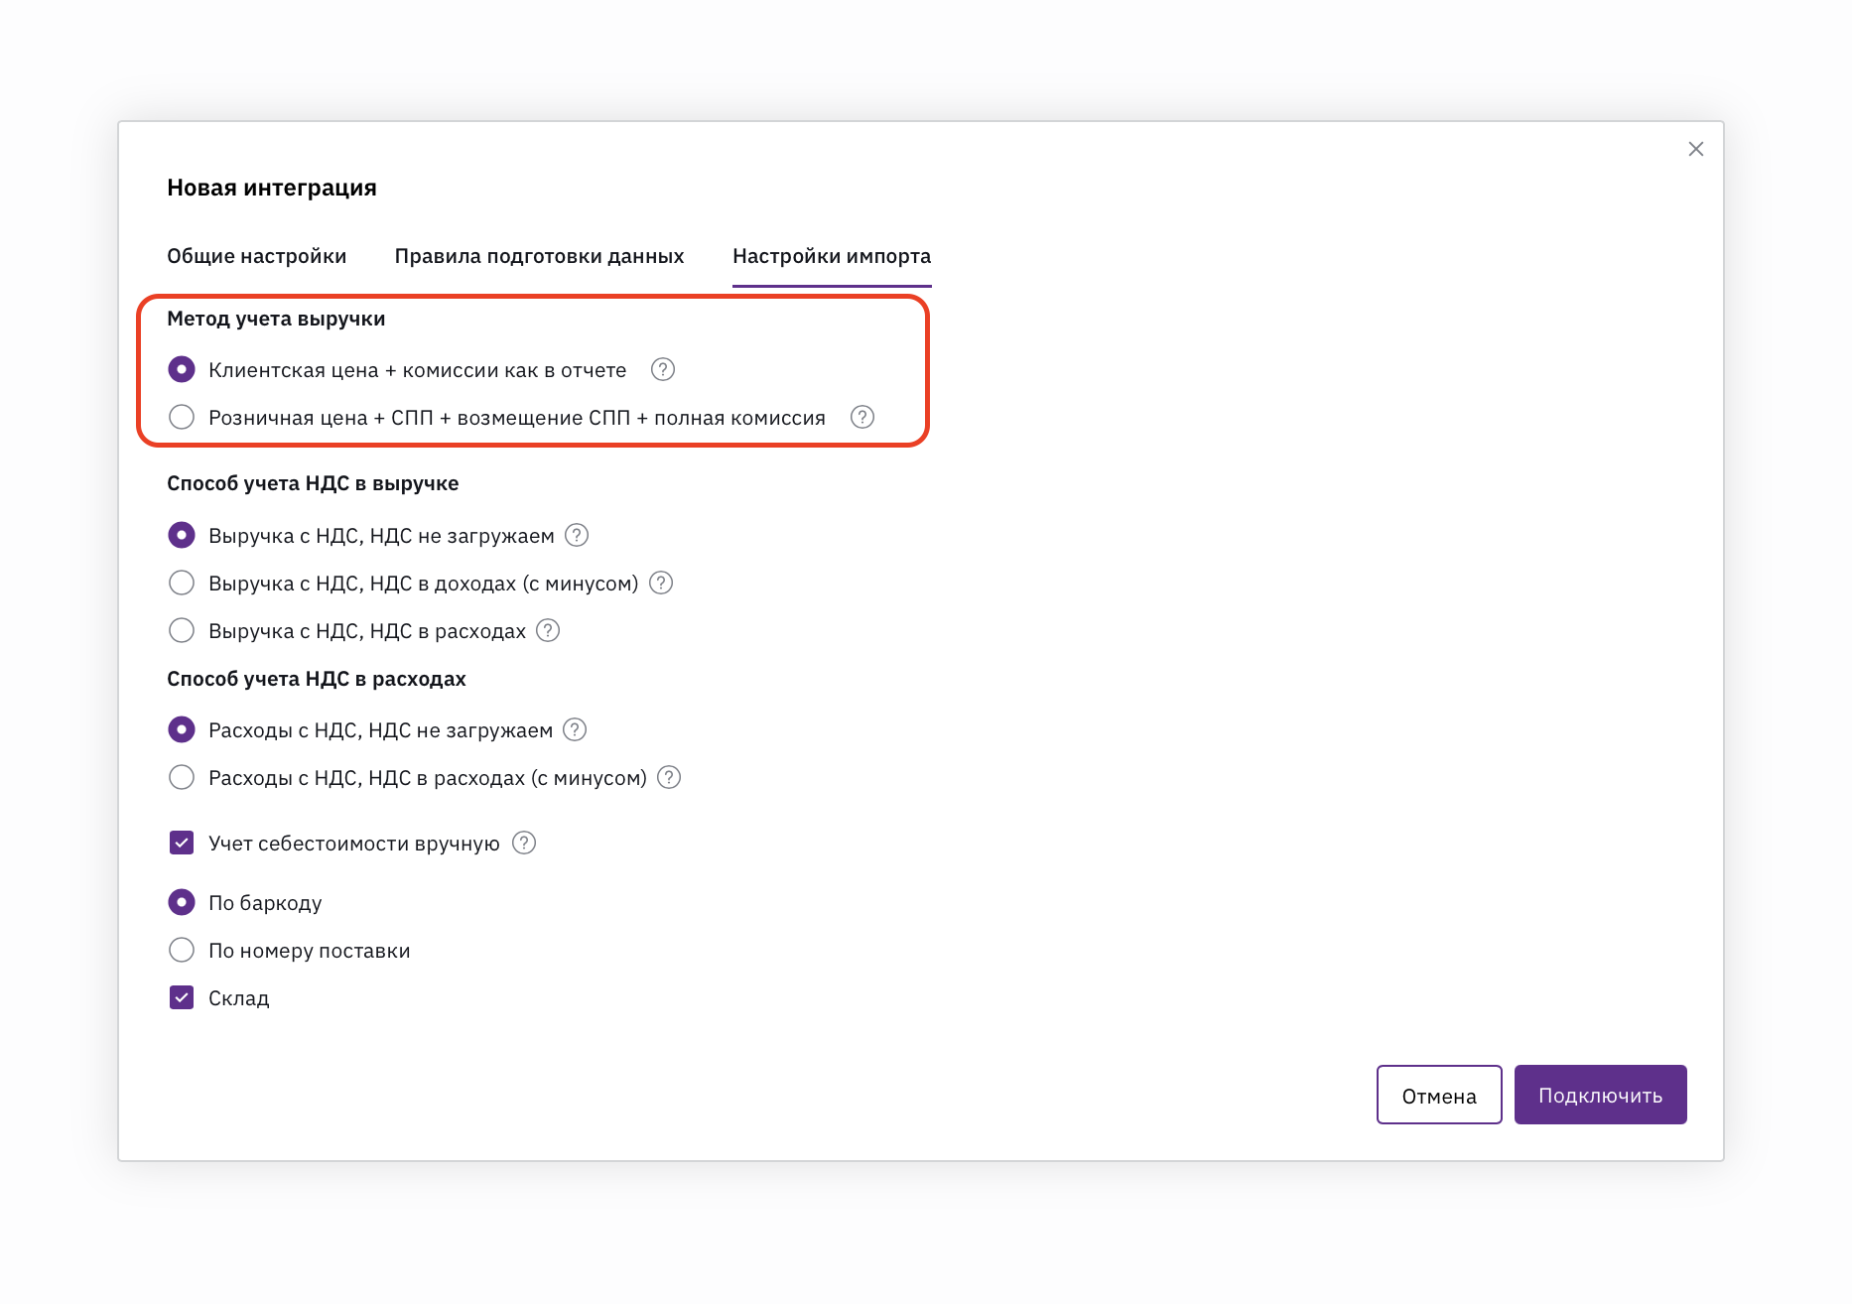
Task: Click help icon beside 'Розничная цена + СПП' option
Action: point(862,417)
